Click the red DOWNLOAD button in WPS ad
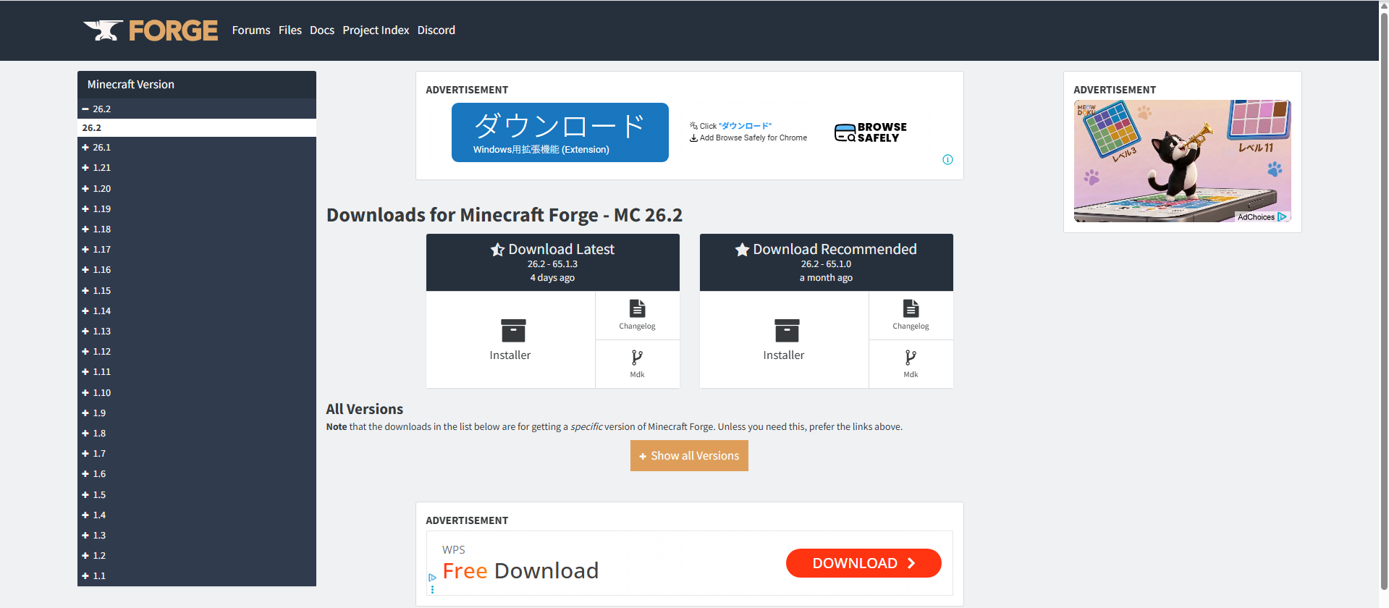 pos(864,563)
